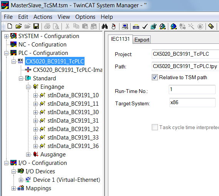Click the Path input field
This screenshot has height=196, width=219.
185,66
